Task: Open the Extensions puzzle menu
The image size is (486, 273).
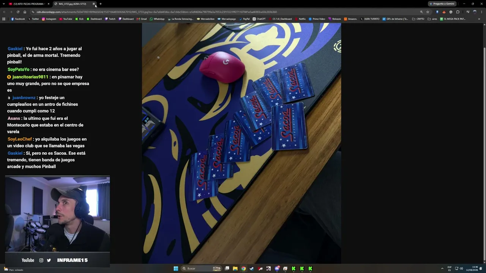Action: coord(458,12)
